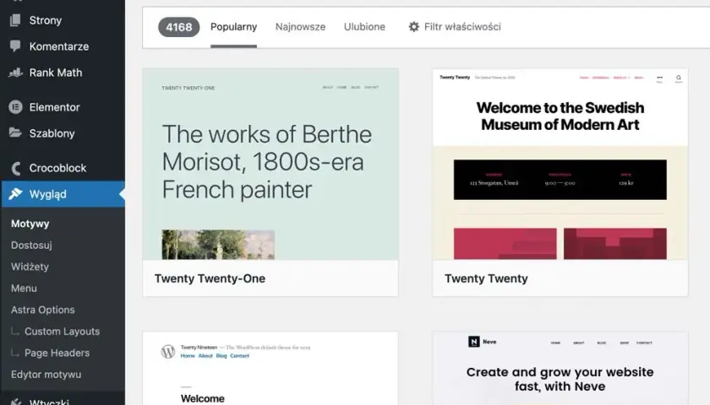Viewport: 710px width, 405px height.
Task: Click the Wygląd paintbrush icon
Action: pos(15,194)
